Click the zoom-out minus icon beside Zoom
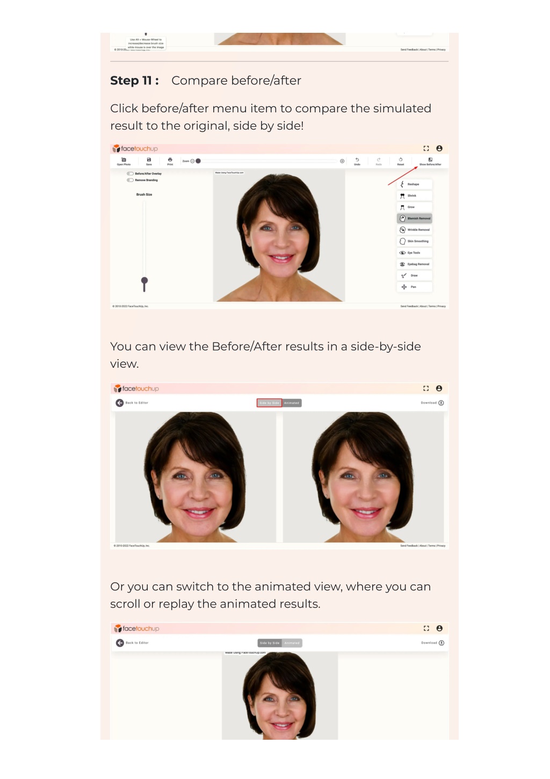The image size is (550, 779). (192, 161)
